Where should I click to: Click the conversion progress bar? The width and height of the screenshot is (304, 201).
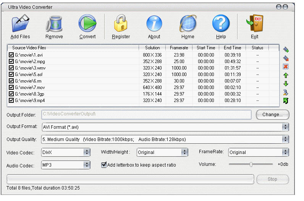pyautogui.click(x=130, y=179)
